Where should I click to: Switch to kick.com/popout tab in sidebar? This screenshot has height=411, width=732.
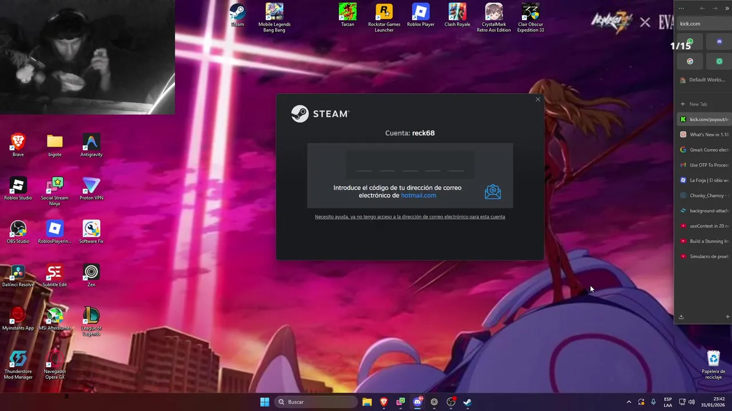[x=705, y=119]
